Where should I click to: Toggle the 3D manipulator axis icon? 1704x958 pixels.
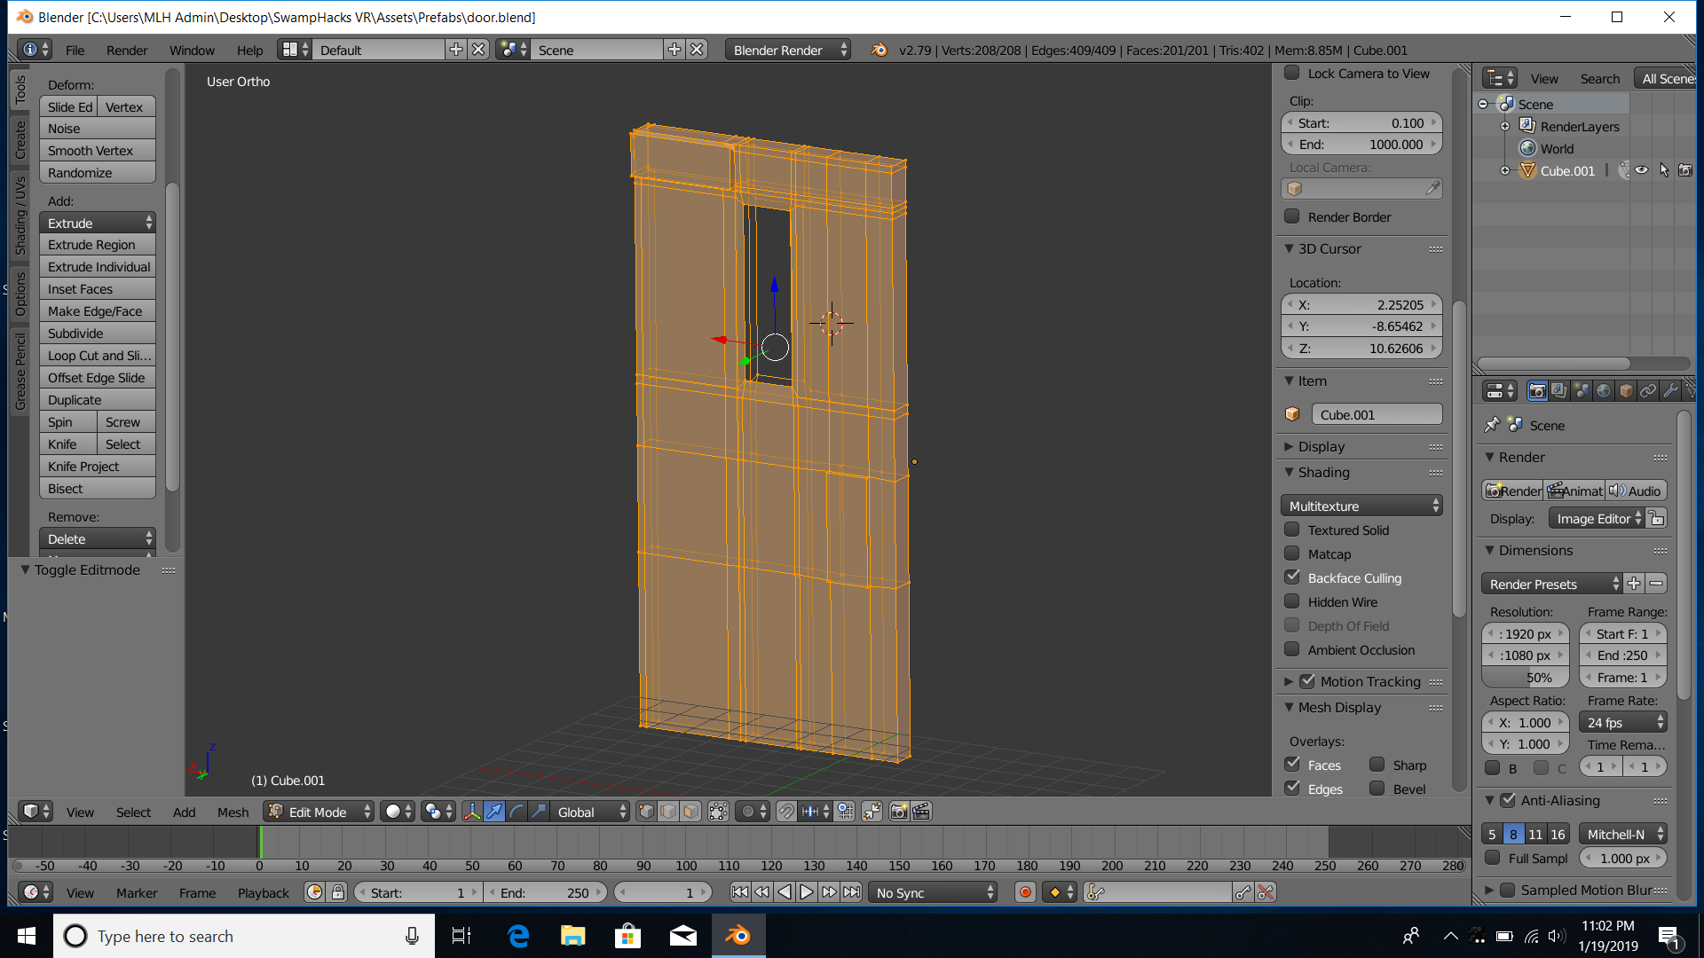click(x=472, y=812)
